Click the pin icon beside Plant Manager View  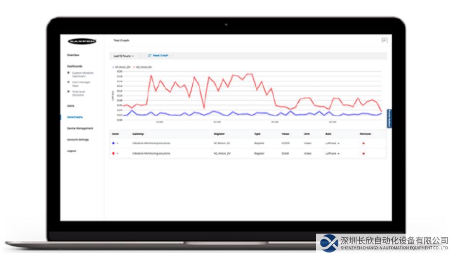[68, 82]
